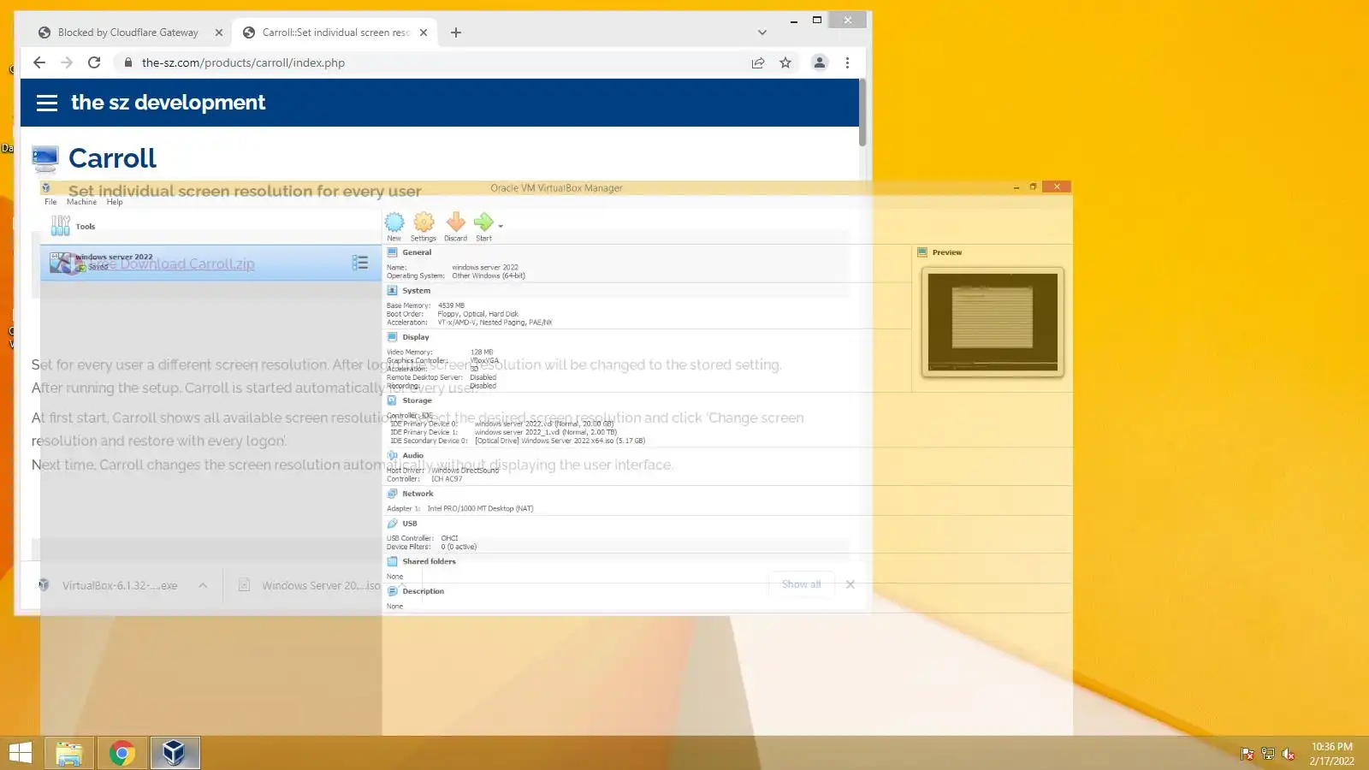The height and width of the screenshot is (770, 1369).
Task: Open the File menu in VirtualBox
Action: (50, 202)
